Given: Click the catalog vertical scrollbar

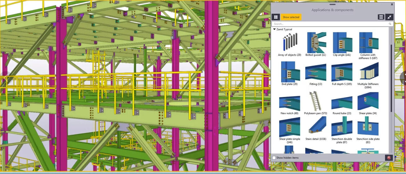Looking at the screenshot, I should (391, 78).
